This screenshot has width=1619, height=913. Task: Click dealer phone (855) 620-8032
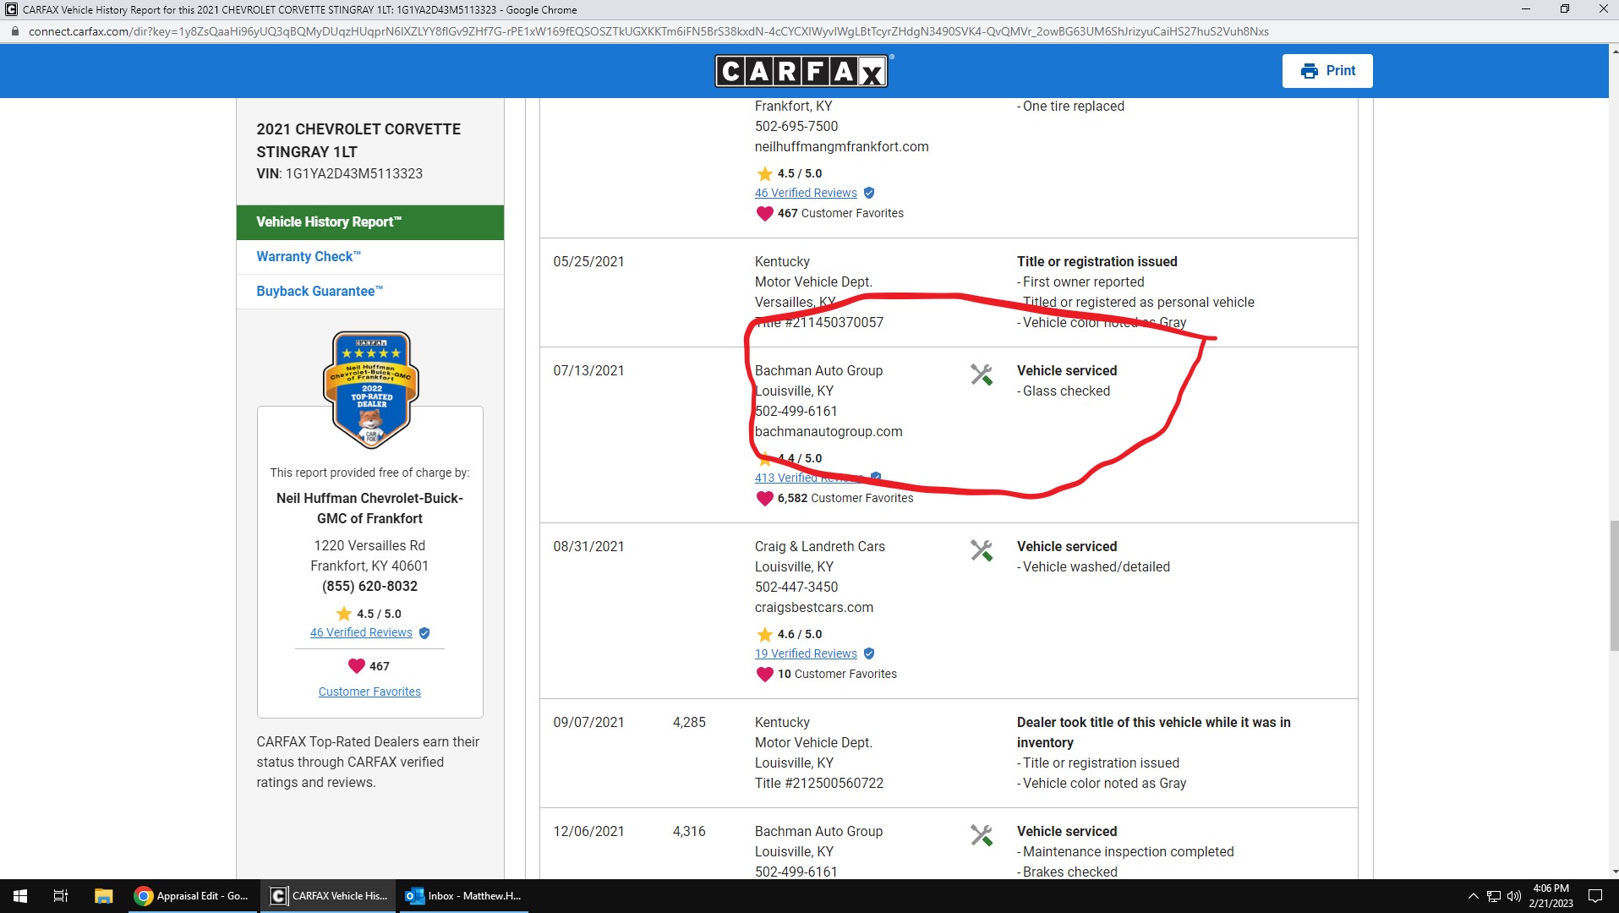pyautogui.click(x=369, y=587)
